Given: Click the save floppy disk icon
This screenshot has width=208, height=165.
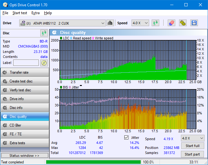Looking at the screenshot, I should pos(194,23).
